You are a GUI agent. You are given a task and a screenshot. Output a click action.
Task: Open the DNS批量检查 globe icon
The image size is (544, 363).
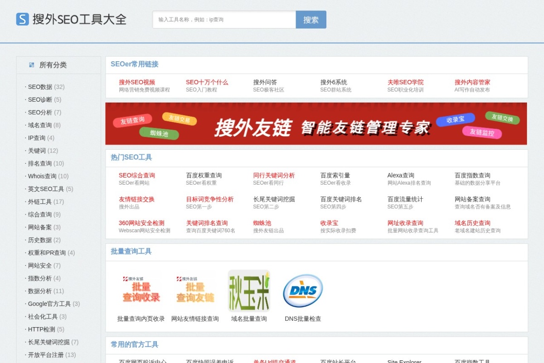[x=303, y=290]
